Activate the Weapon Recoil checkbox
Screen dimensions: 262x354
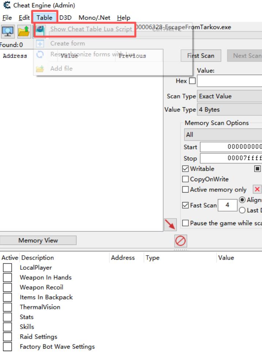[x=7, y=287]
